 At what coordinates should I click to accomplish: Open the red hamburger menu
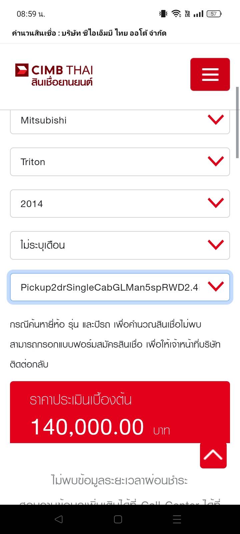[x=210, y=74]
